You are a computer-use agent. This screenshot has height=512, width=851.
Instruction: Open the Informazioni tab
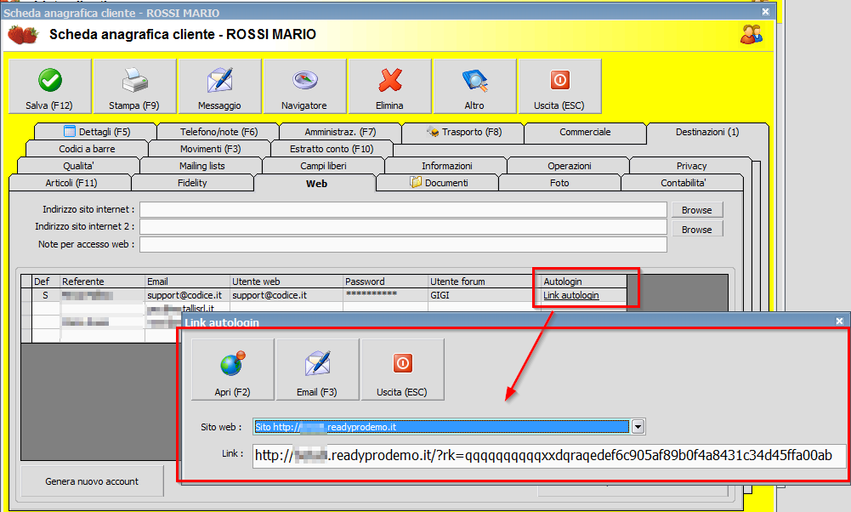pyautogui.click(x=446, y=166)
